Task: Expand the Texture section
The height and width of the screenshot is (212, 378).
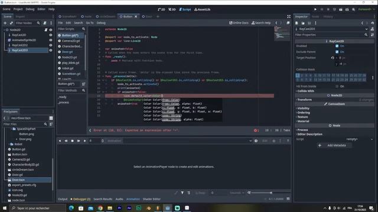Action: click(302, 117)
